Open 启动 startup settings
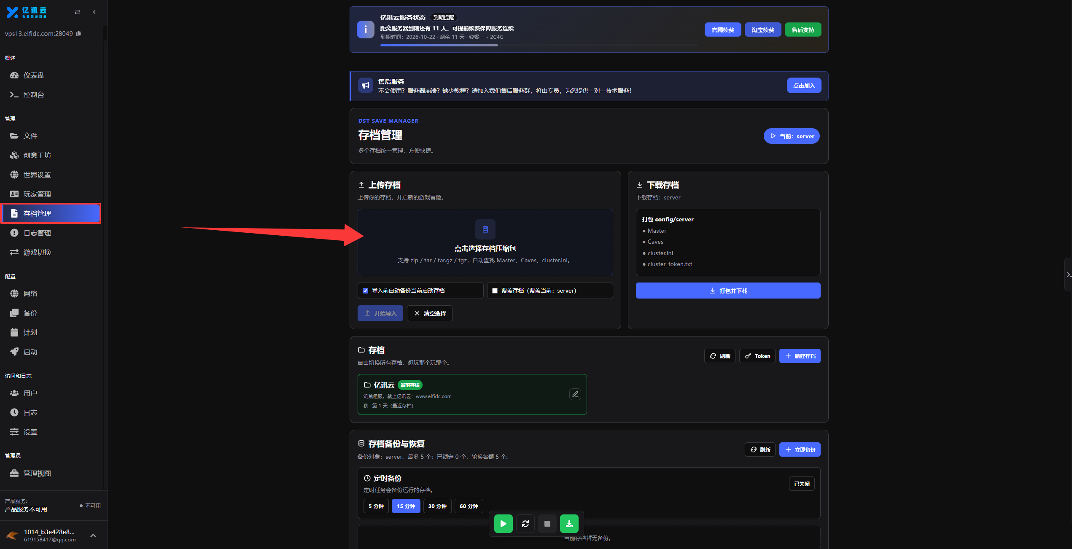Image resolution: width=1072 pixels, height=549 pixels. 51,352
